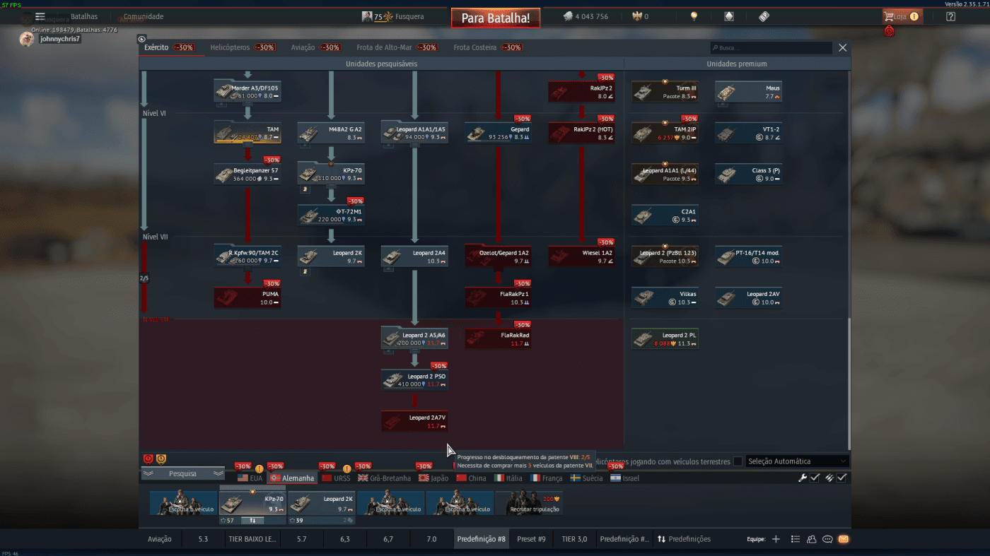
Task: Click the research tree vertical scrollbar
Action: point(849,384)
